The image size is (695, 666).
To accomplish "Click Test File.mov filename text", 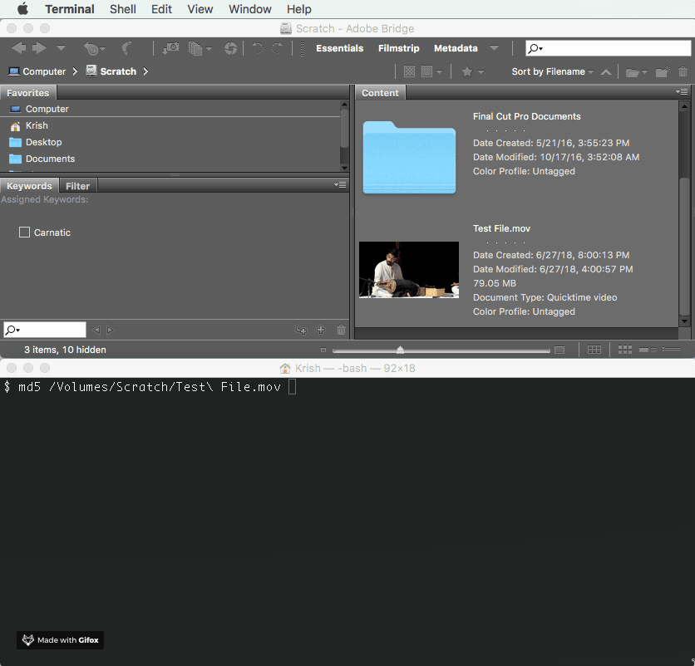I will 501,228.
